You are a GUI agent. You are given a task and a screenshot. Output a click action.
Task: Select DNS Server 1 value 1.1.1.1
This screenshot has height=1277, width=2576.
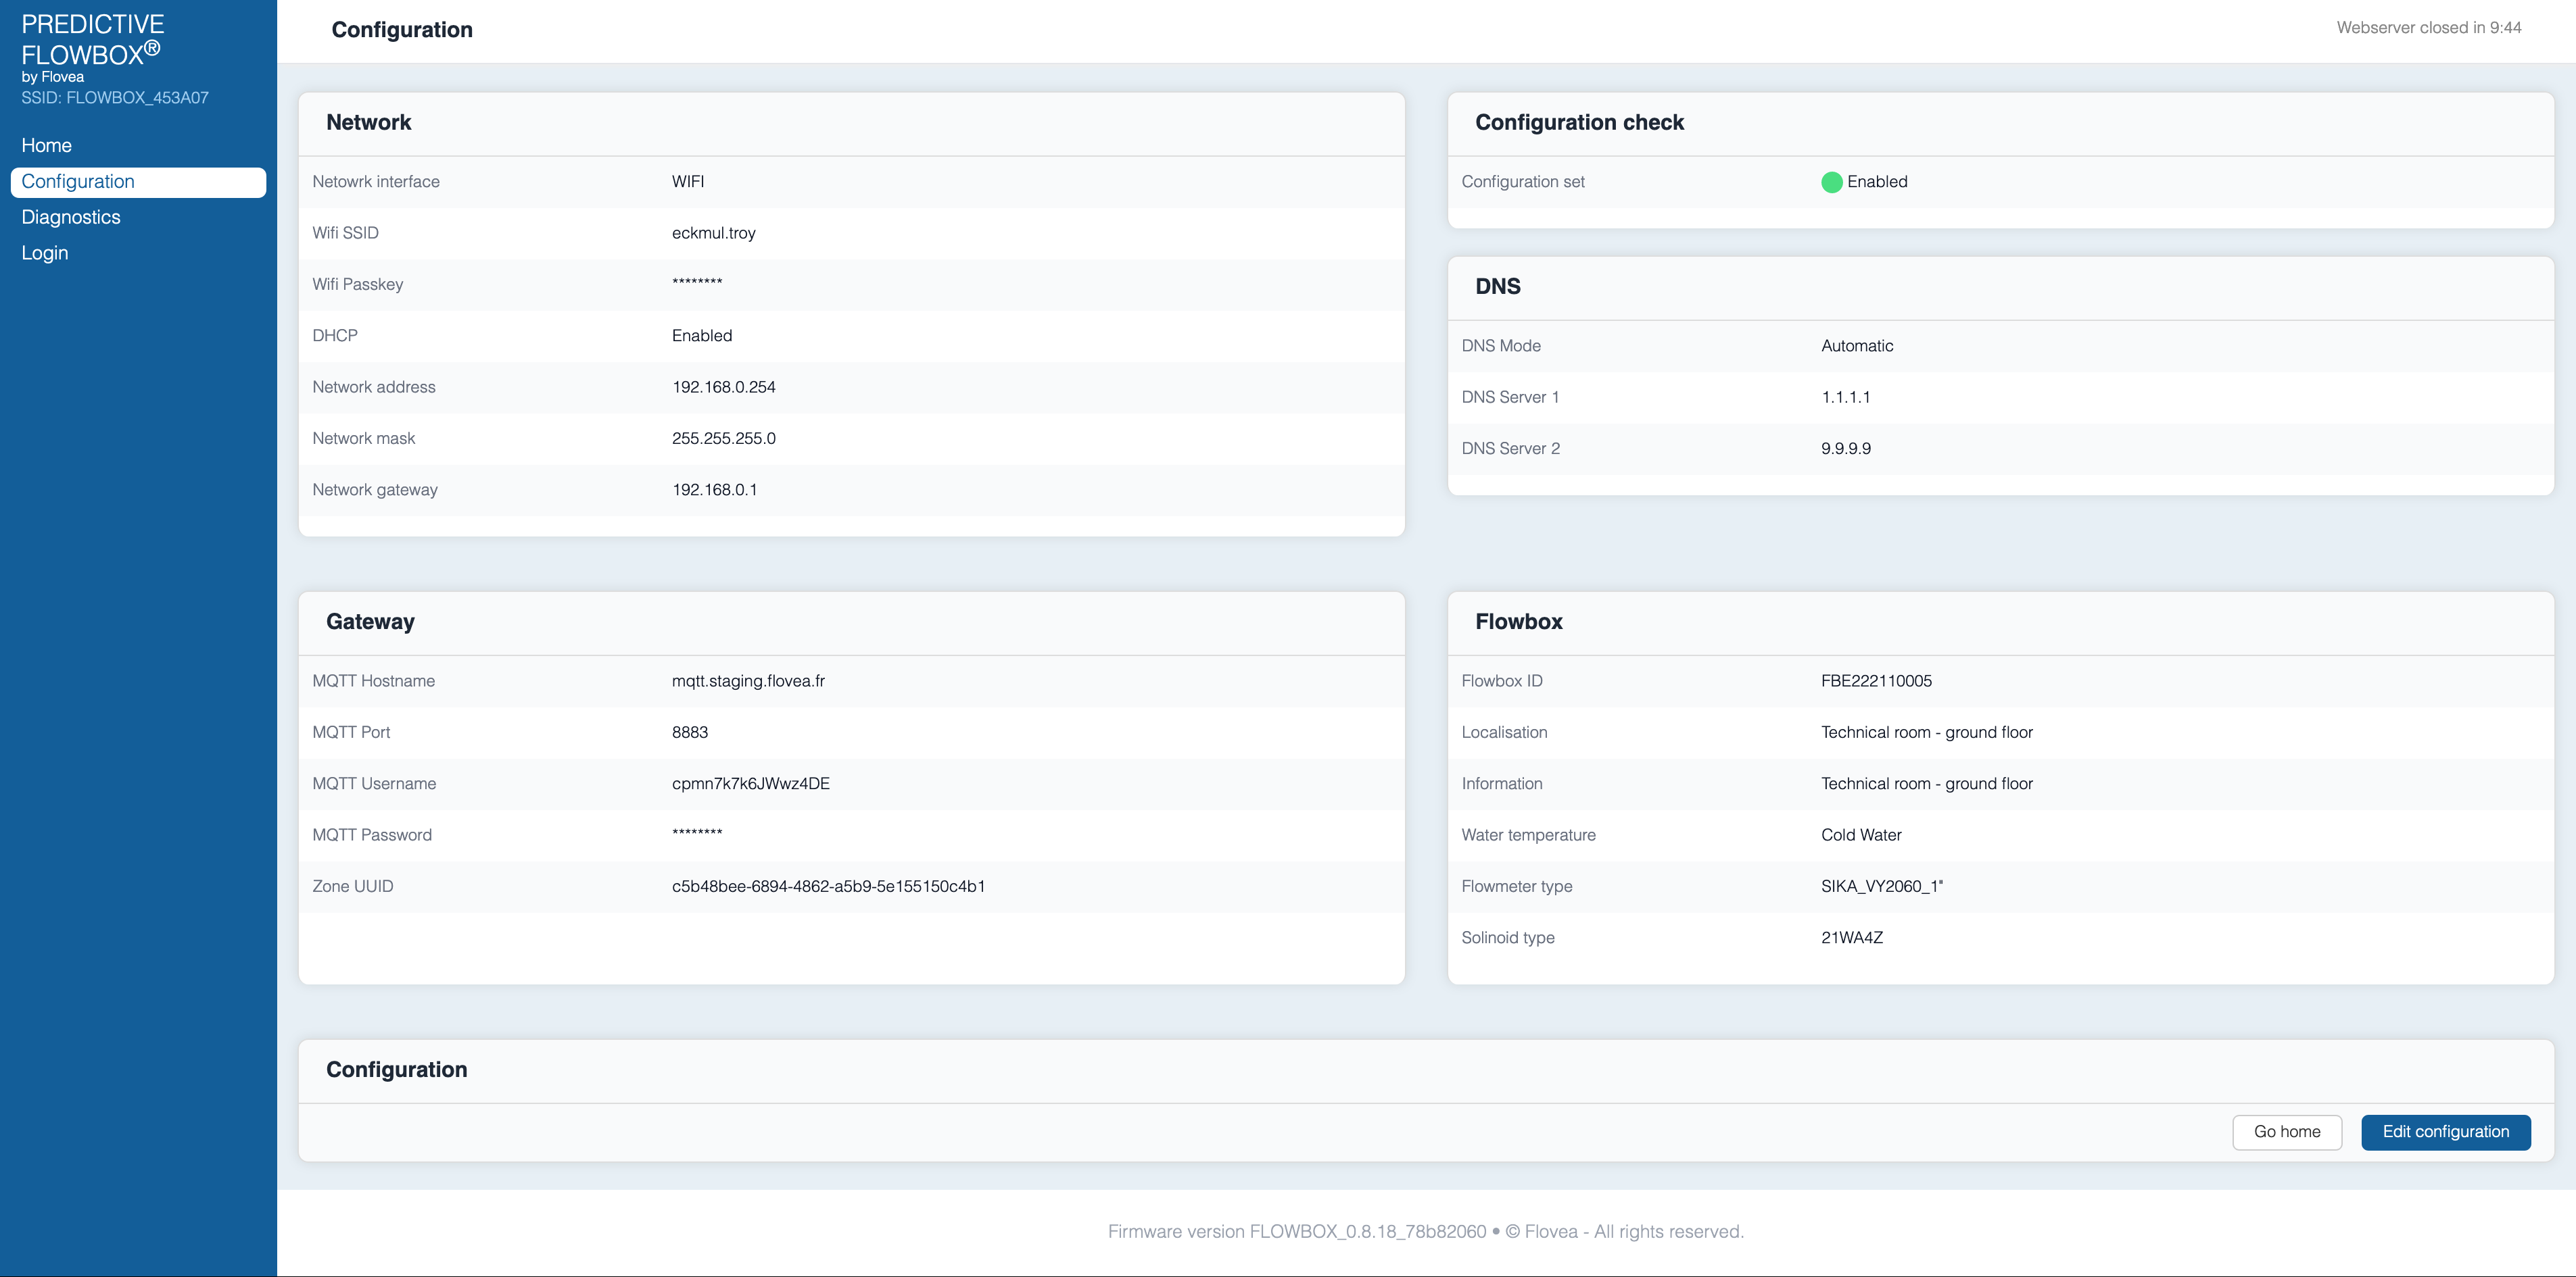tap(1846, 398)
